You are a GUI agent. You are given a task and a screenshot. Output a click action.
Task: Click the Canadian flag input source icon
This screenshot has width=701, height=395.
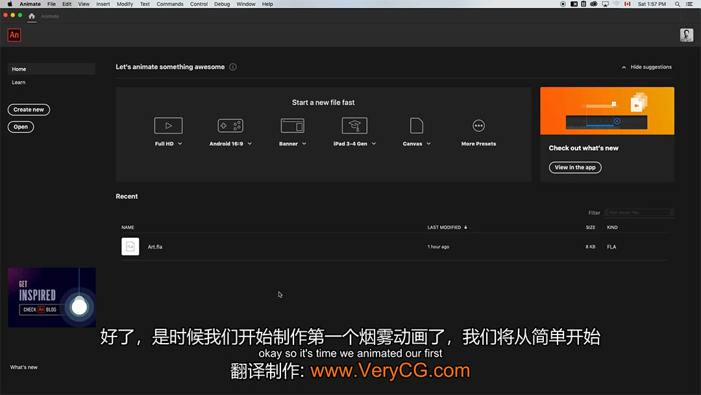point(627,4)
